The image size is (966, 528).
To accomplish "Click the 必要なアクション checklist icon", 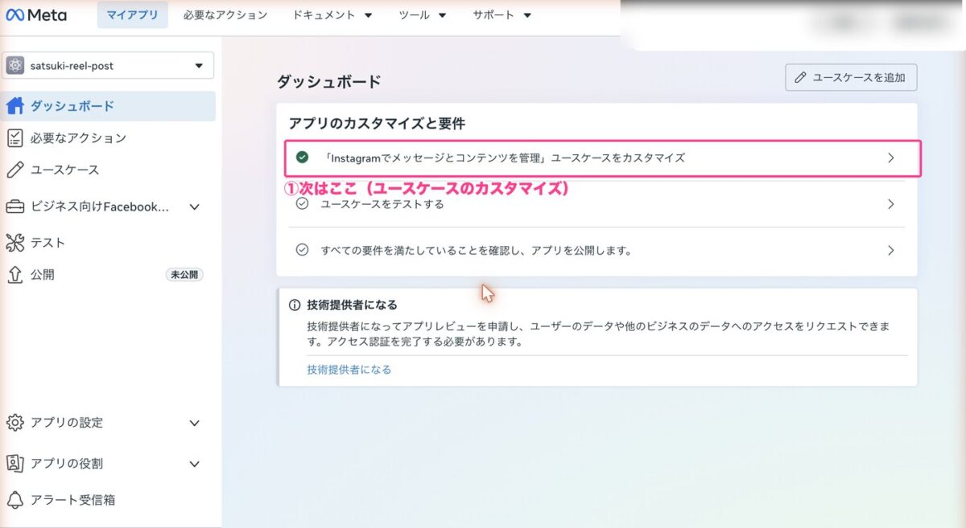I will click(14, 138).
